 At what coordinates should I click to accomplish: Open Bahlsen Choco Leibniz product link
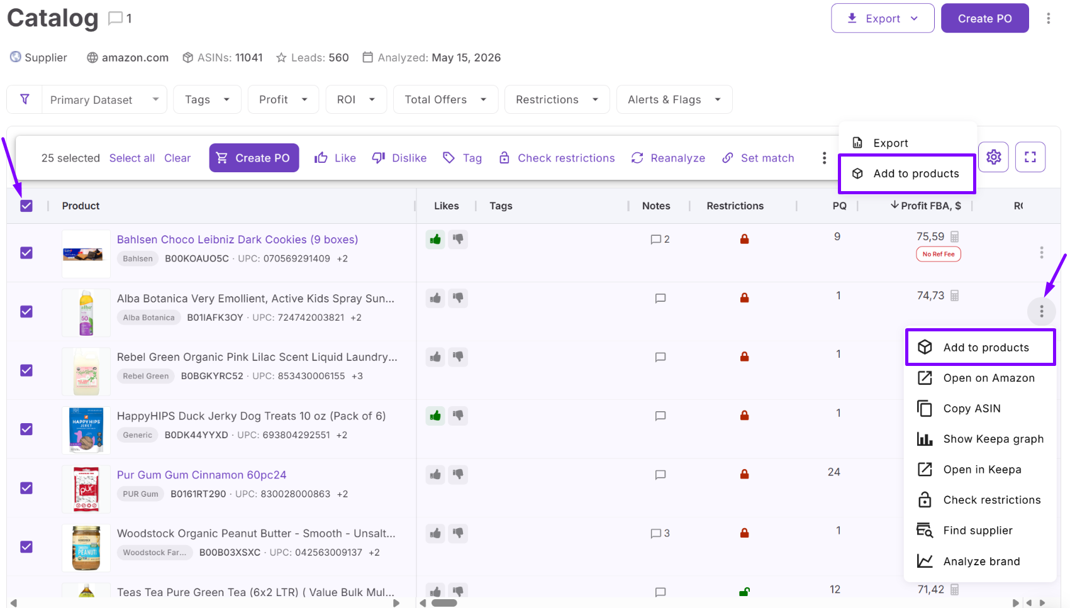(237, 240)
